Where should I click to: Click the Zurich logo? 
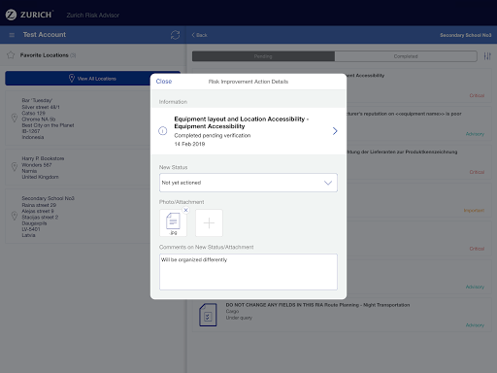29,15
